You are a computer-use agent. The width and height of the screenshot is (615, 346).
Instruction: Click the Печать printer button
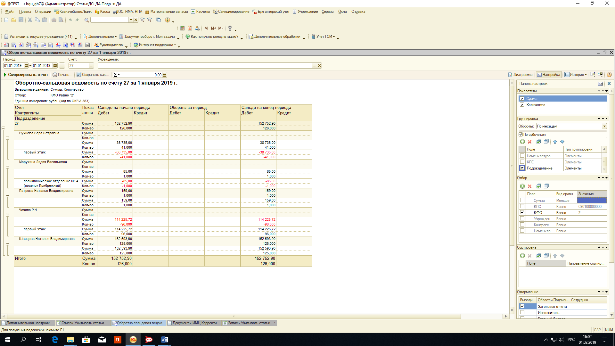[62, 75]
